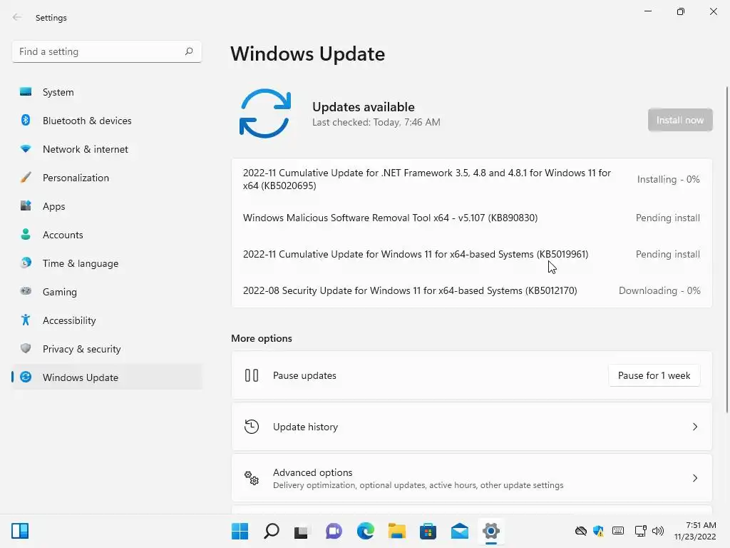Select System in the sidebar
The height and width of the screenshot is (548, 730).
[107, 92]
